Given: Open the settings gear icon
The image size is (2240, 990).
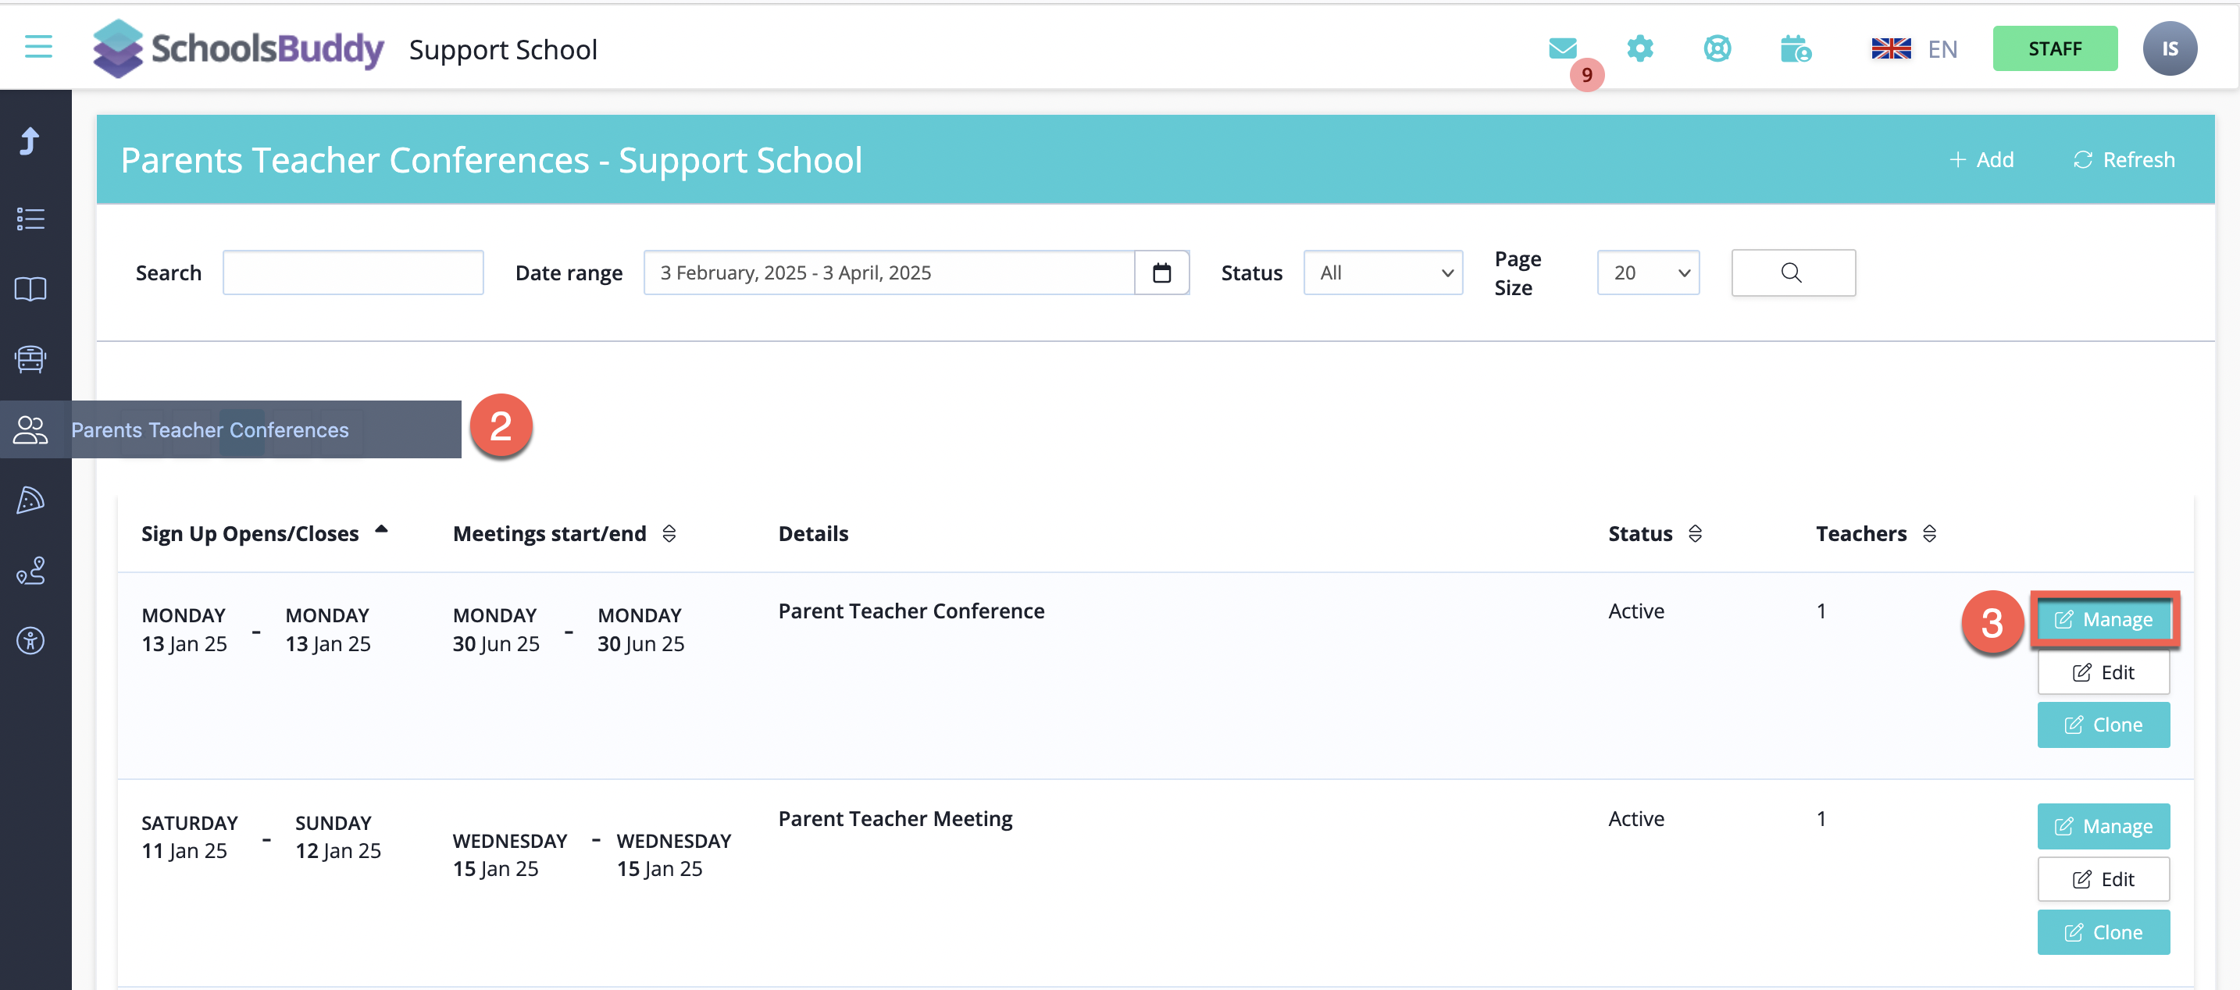Looking at the screenshot, I should click(x=1639, y=48).
